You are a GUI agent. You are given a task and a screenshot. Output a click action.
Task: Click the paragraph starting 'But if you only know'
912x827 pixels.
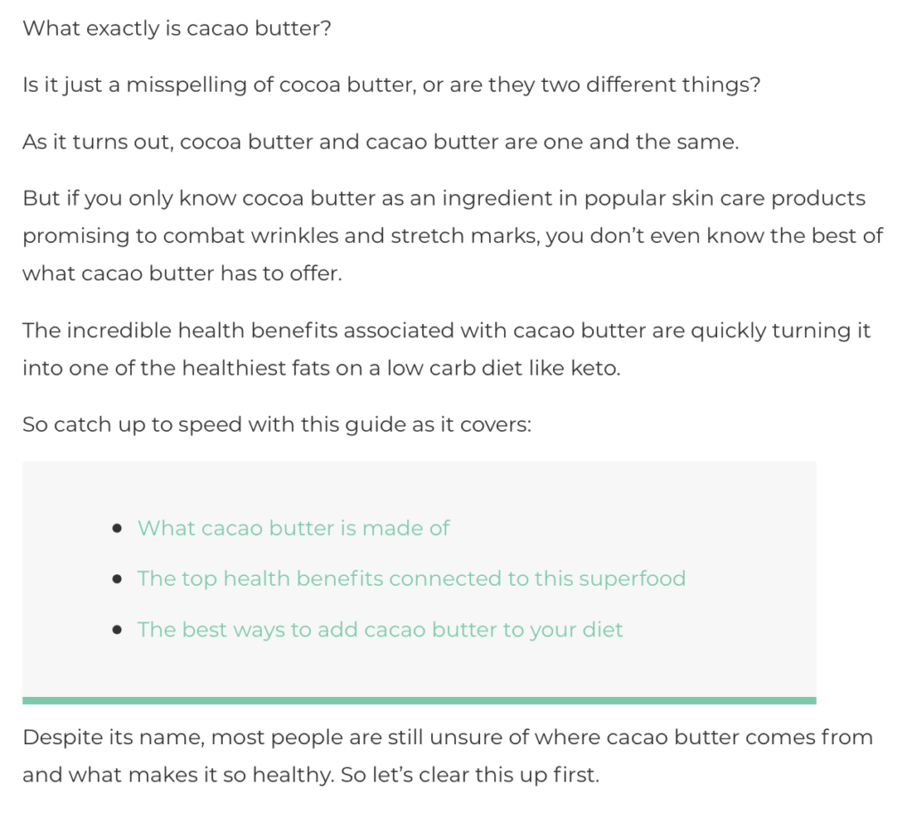pos(452,236)
